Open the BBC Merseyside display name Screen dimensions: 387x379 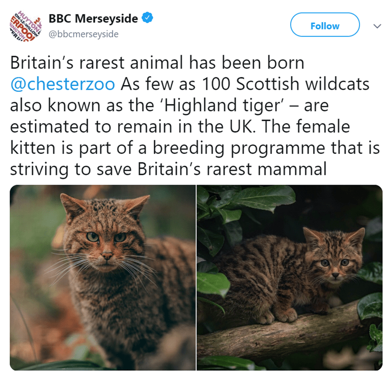(x=93, y=19)
